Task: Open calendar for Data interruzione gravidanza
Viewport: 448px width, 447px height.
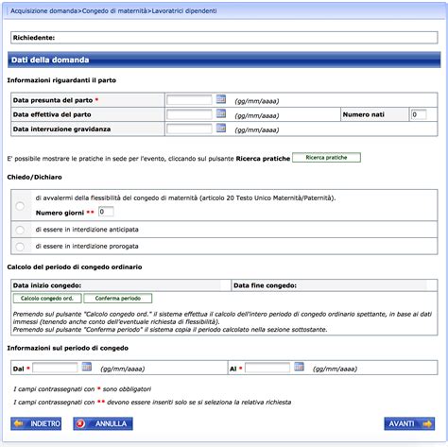Action: 221,128
